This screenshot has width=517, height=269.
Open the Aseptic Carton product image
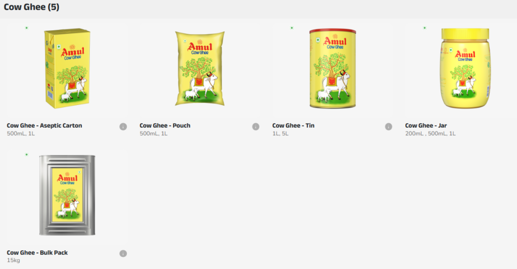pos(67,68)
